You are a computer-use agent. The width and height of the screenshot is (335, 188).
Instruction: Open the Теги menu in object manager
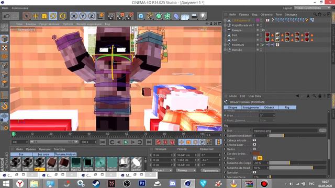coord(278,15)
